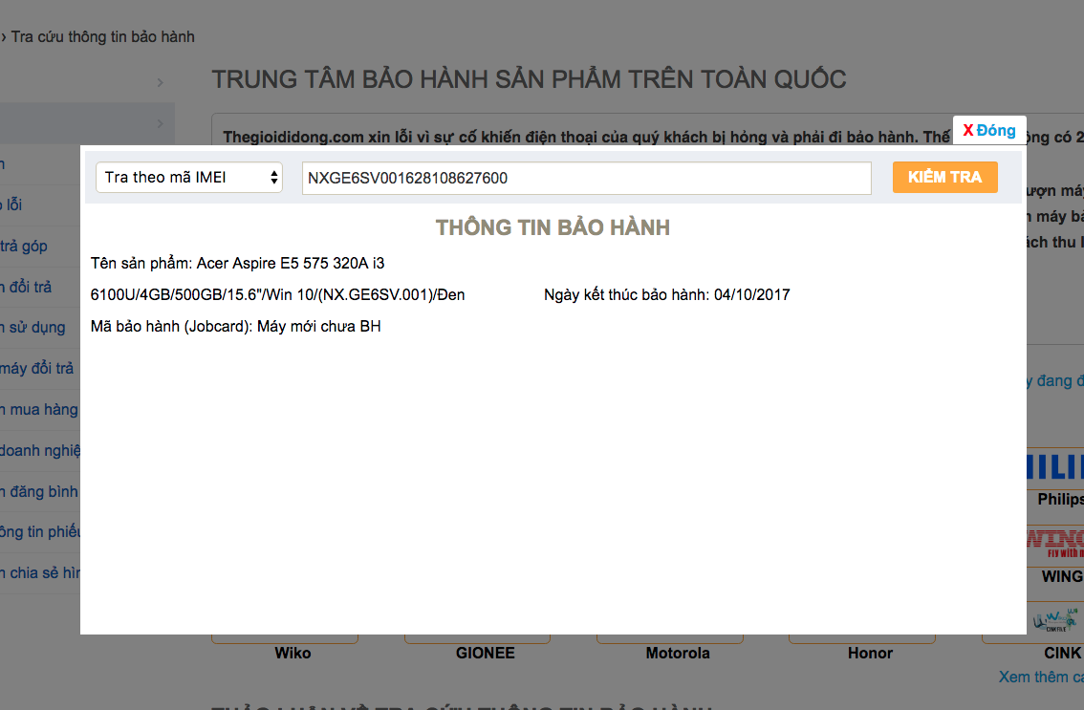Open the 'sử dụng' sidebar item
The height and width of the screenshot is (710, 1084).
[33, 328]
